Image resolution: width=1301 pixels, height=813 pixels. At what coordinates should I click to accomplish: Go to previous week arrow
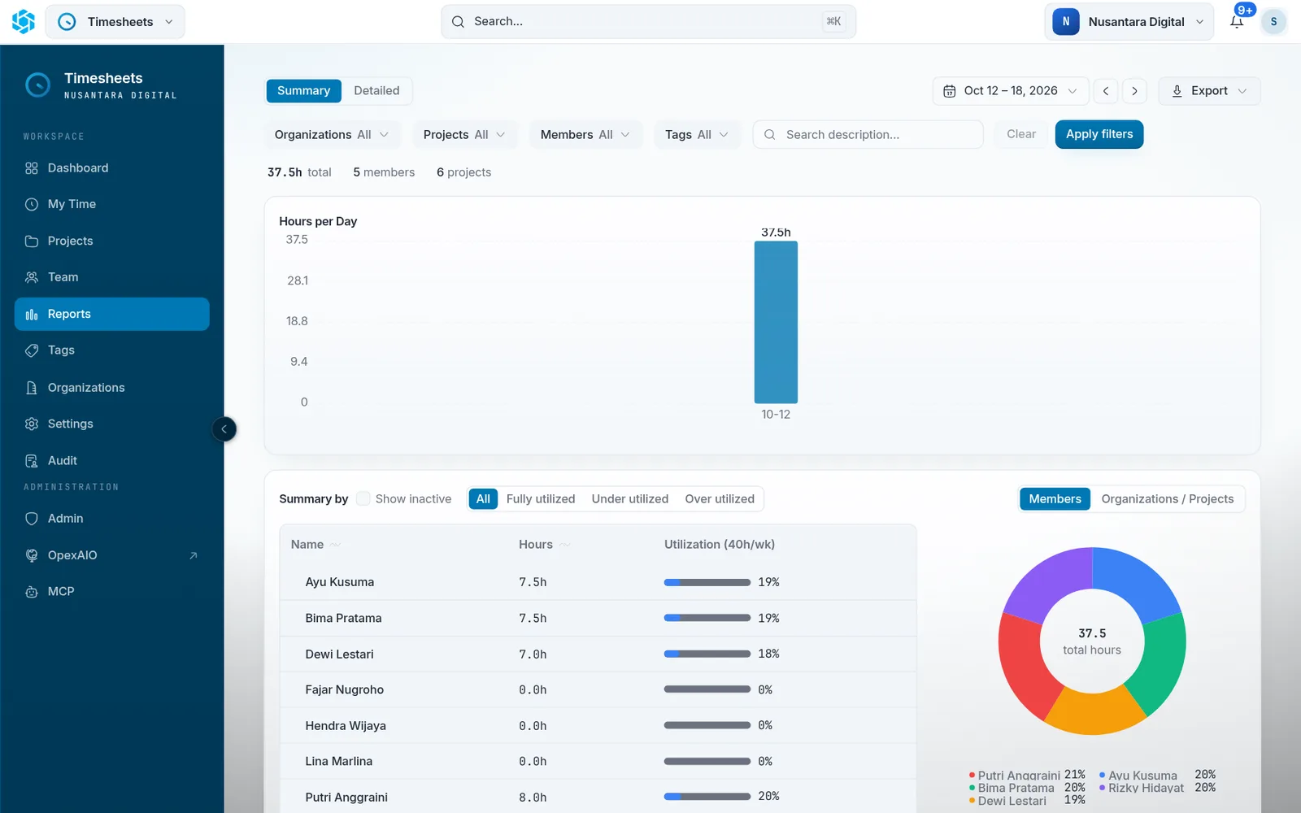[1106, 91]
